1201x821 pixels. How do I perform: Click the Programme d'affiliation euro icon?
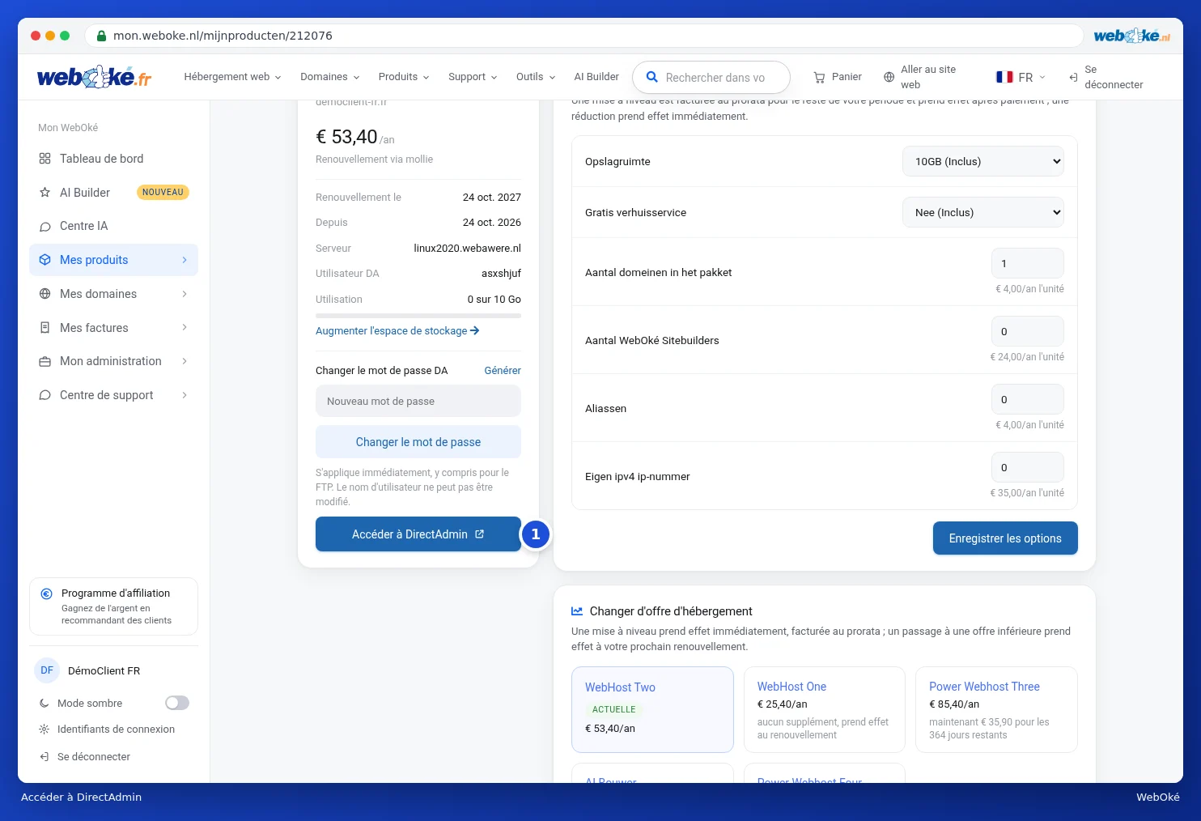(47, 593)
